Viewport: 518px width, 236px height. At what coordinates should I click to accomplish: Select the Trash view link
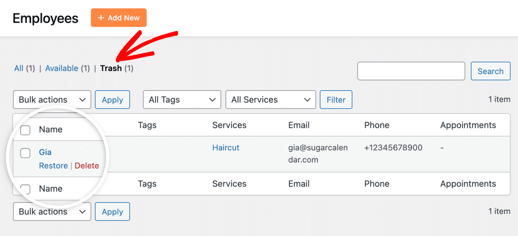click(111, 68)
